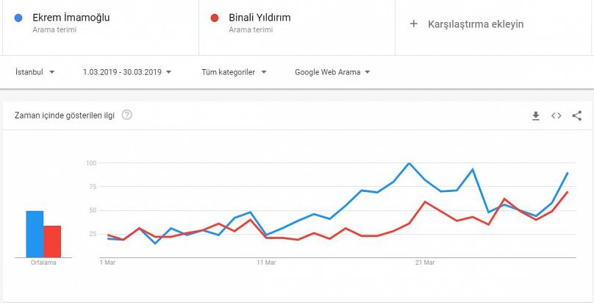Expand the Google Web Arama dropdown
The height and width of the screenshot is (303, 594).
[332, 72]
